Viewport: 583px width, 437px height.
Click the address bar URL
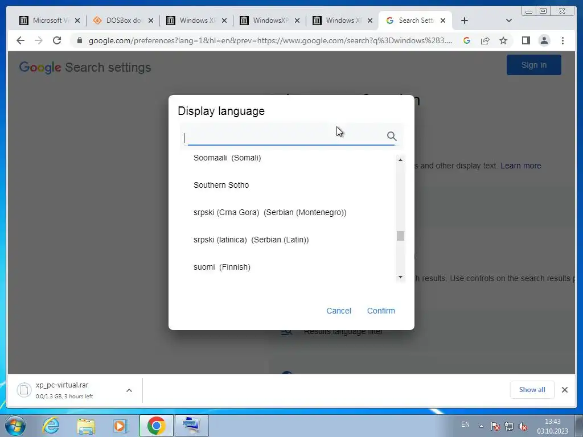pyautogui.click(x=270, y=40)
